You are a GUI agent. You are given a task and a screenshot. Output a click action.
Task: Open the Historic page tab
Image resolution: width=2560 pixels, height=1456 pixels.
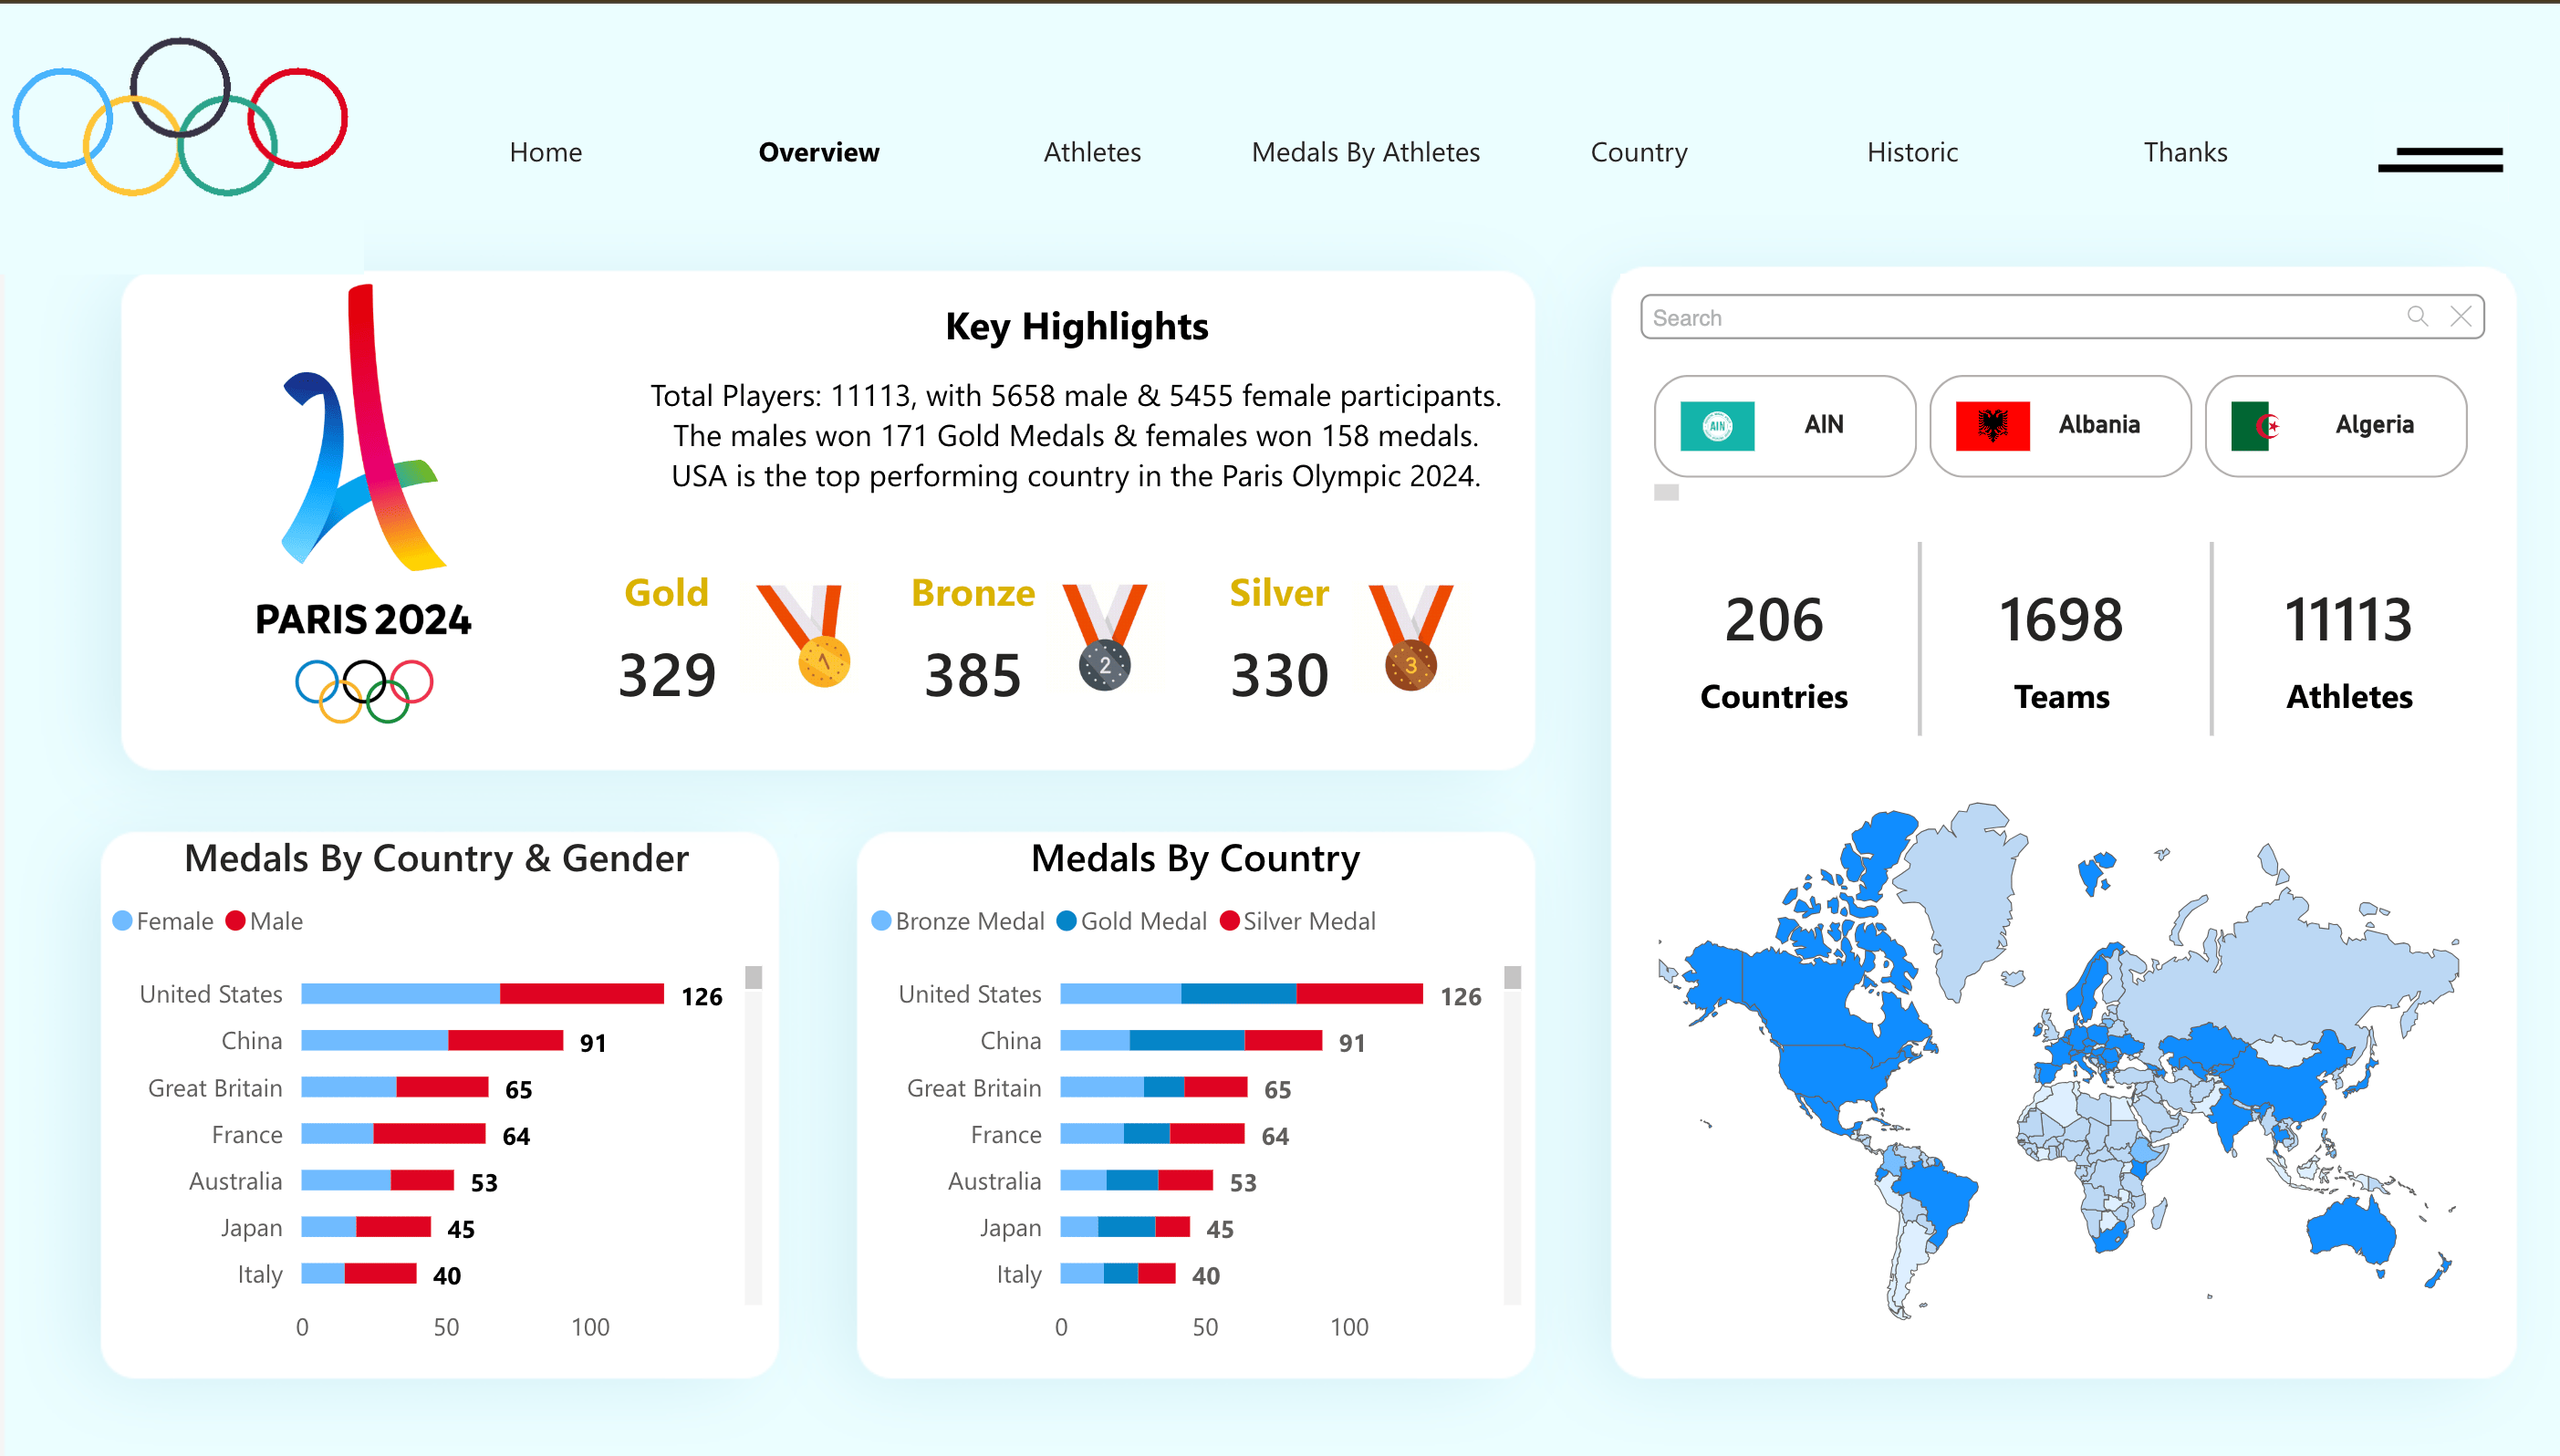[x=1912, y=152]
